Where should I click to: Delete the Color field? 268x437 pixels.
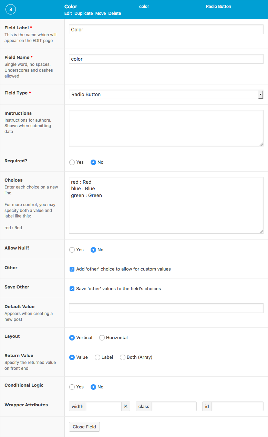pyautogui.click(x=114, y=13)
